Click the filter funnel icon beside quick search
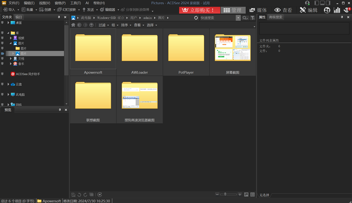This screenshot has height=203, width=352. [253, 18]
